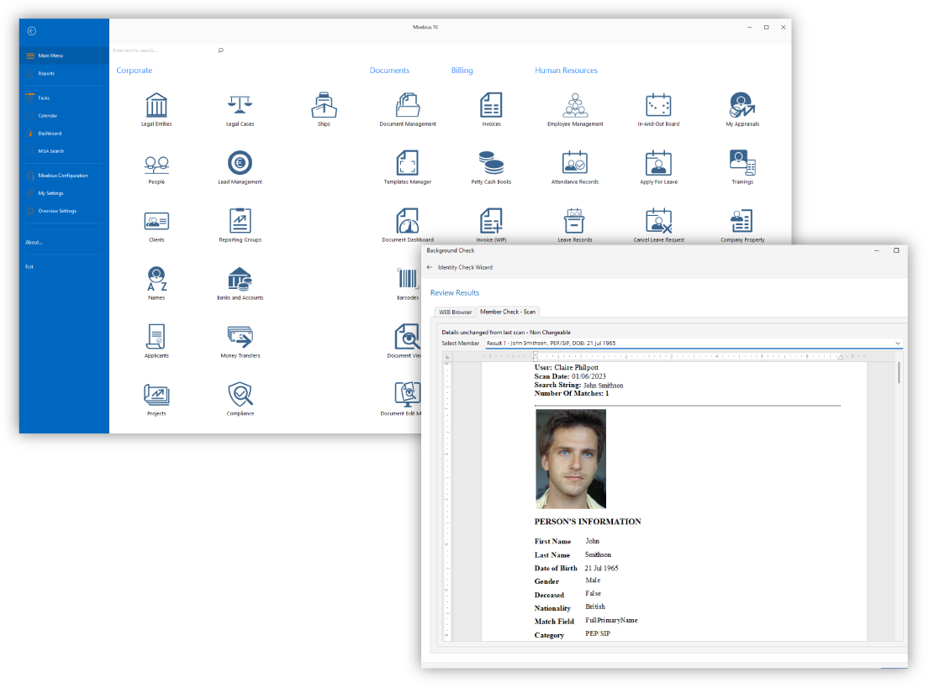Open the Money Transfers icon
The image size is (929, 688).
tap(240, 337)
